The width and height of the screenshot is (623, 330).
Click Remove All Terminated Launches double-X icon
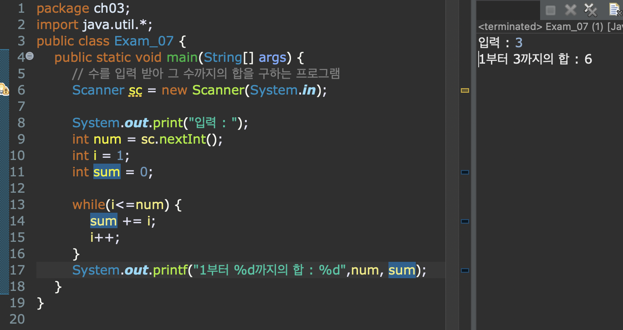click(590, 10)
